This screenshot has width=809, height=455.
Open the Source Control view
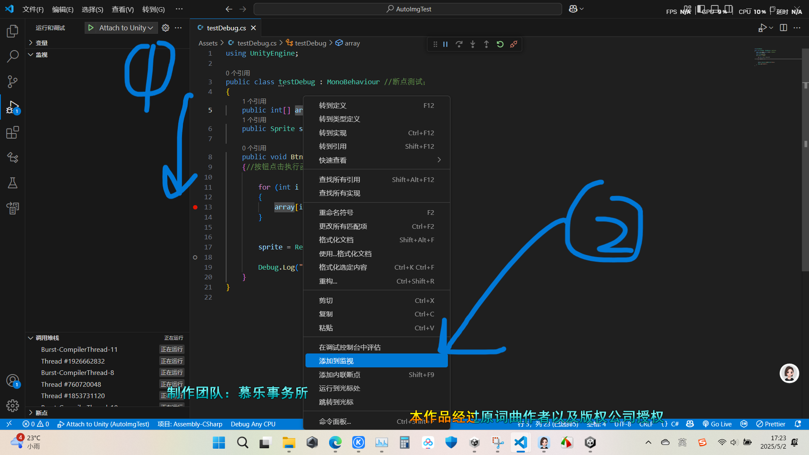tap(12, 81)
